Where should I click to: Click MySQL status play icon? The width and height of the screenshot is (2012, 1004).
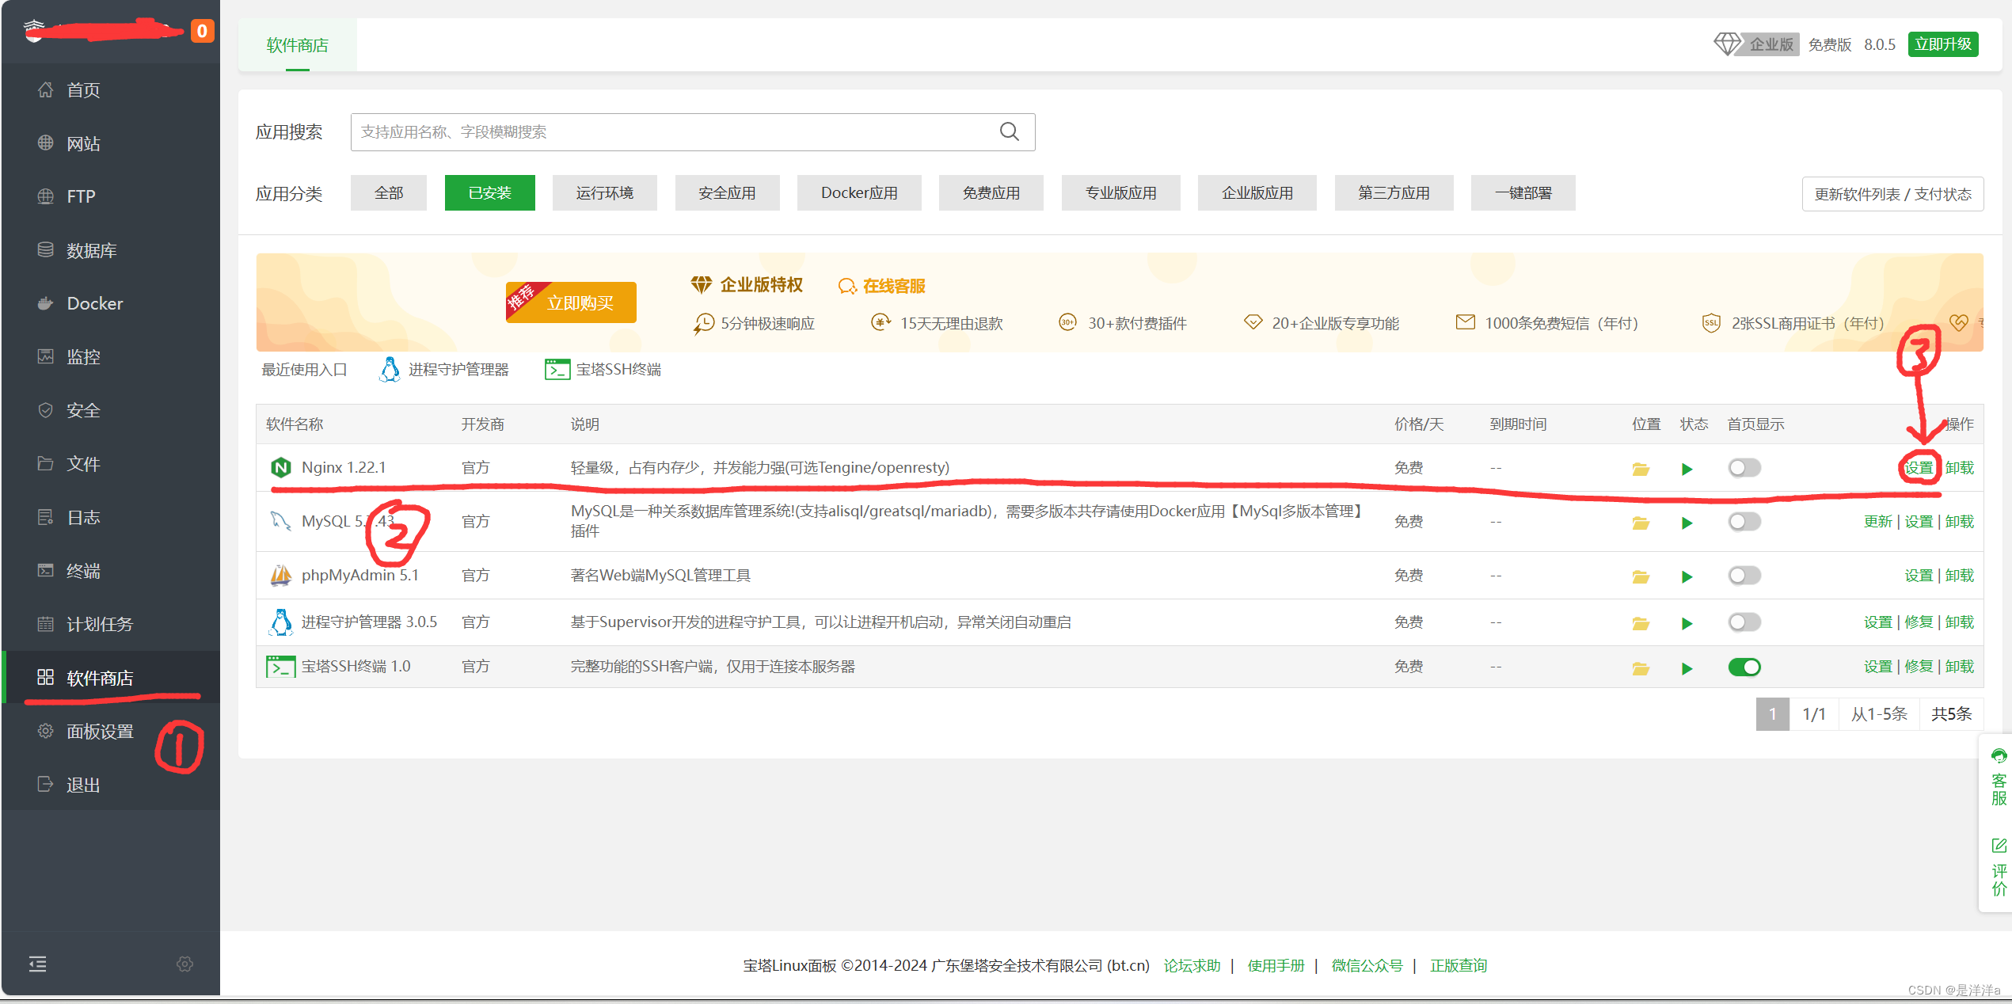pos(1687,523)
